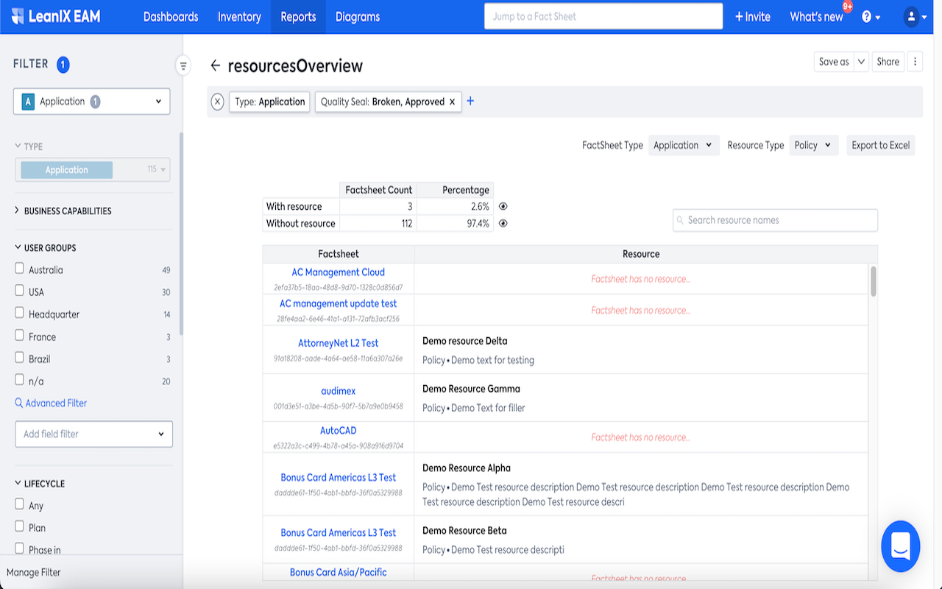Clear all filters with the circled X
The image size is (942, 589).
(217, 102)
